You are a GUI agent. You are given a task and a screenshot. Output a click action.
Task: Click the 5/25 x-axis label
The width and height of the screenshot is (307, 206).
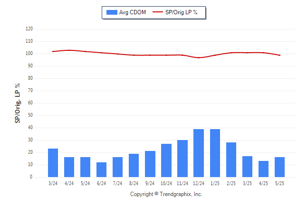tap(279, 183)
